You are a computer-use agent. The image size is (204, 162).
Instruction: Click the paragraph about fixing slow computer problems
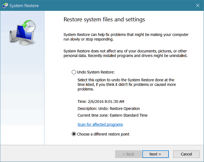126,37
